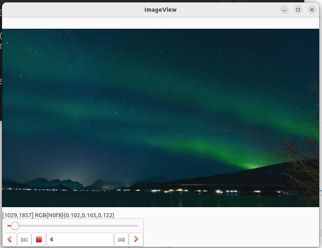Click the frame number field showing 4
This screenshot has width=322, height=248.
80,240
